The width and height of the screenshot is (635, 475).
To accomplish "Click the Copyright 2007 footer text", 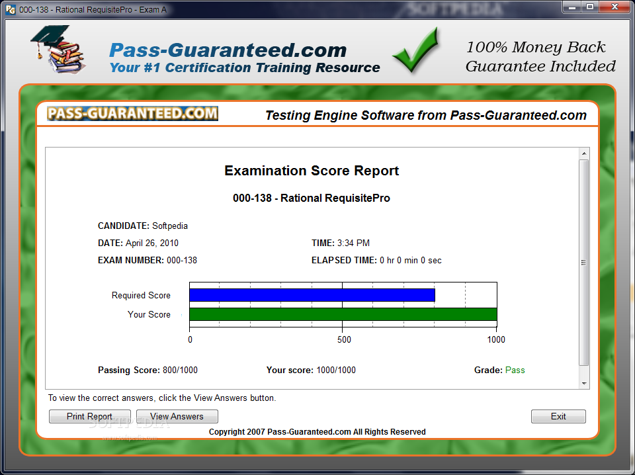I will (317, 432).
